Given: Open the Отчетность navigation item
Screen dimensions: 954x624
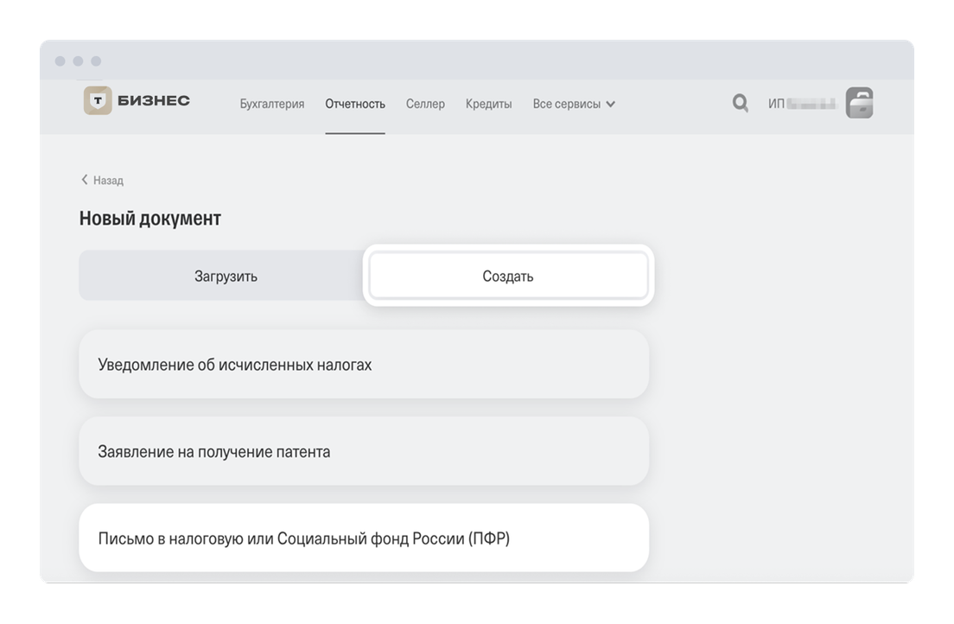Looking at the screenshot, I should point(355,104).
